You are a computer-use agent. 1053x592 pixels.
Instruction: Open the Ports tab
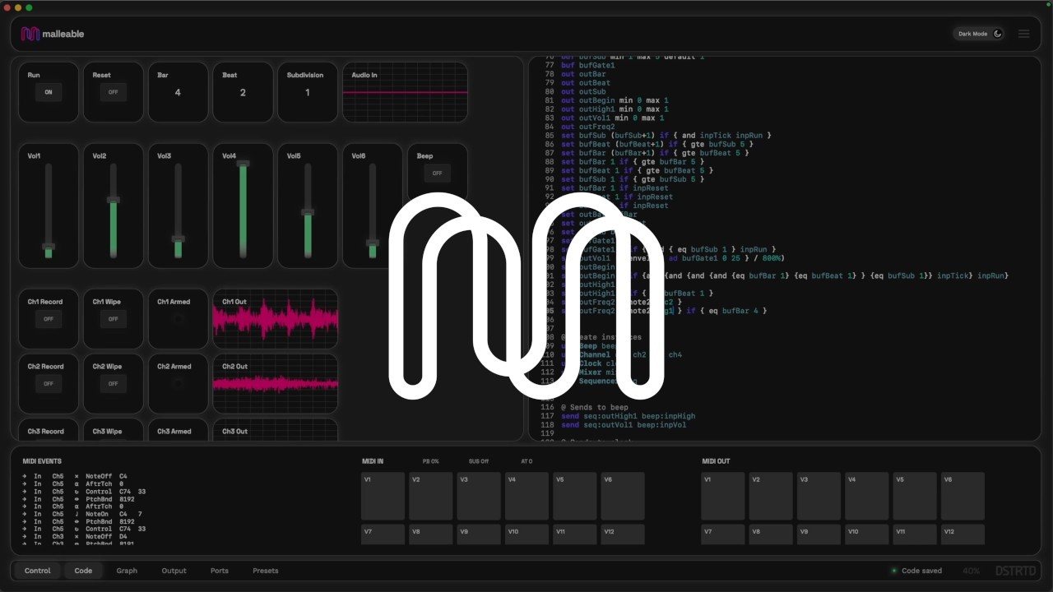pyautogui.click(x=219, y=571)
